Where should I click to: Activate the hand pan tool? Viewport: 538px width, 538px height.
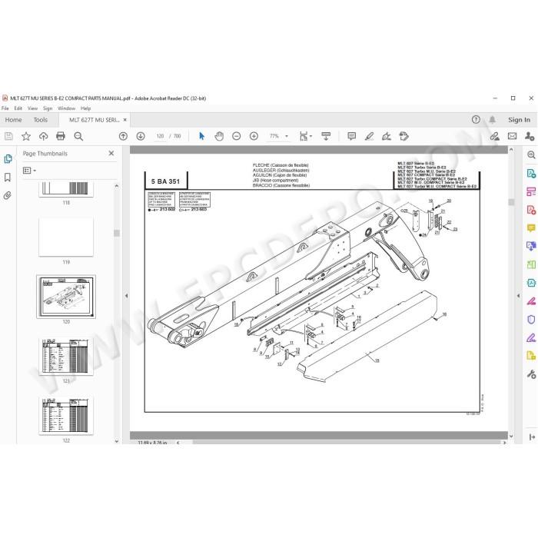[219, 136]
